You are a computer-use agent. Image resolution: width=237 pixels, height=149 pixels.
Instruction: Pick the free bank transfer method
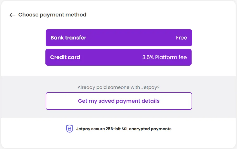point(119,38)
